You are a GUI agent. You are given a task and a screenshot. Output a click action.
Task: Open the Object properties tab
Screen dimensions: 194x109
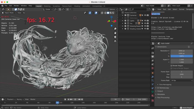[x=153, y=73]
